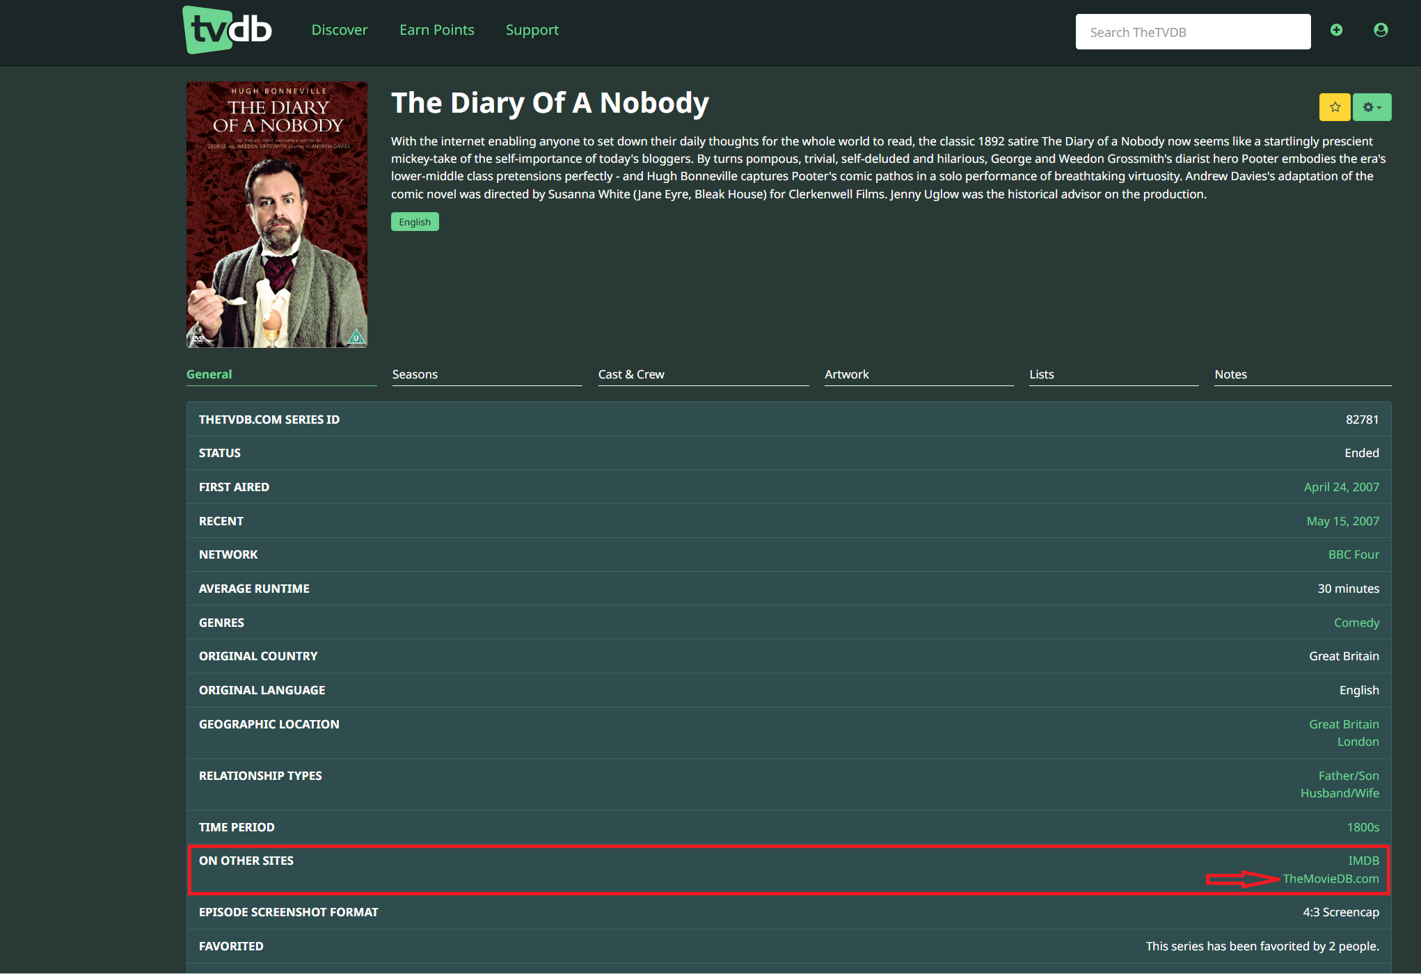The height and width of the screenshot is (974, 1421).
Task: Click the Search TheTVDB field
Action: [1193, 32]
